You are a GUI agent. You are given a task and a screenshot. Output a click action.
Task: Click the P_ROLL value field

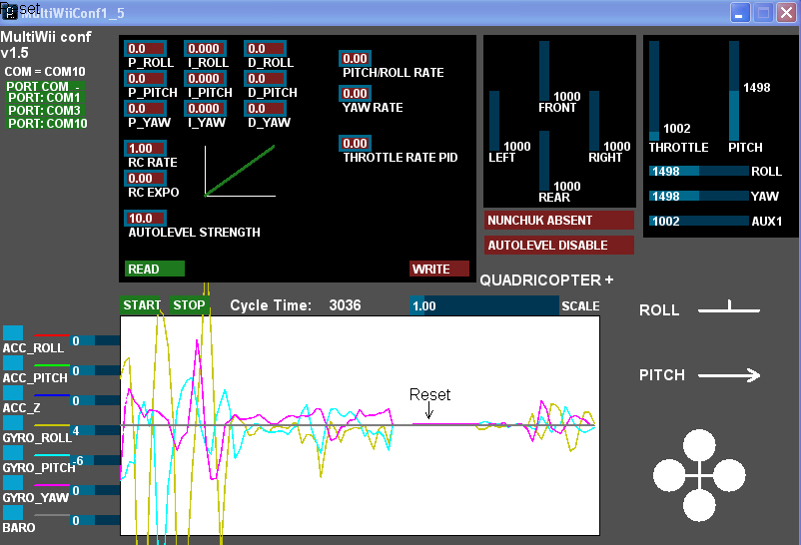tap(145, 49)
